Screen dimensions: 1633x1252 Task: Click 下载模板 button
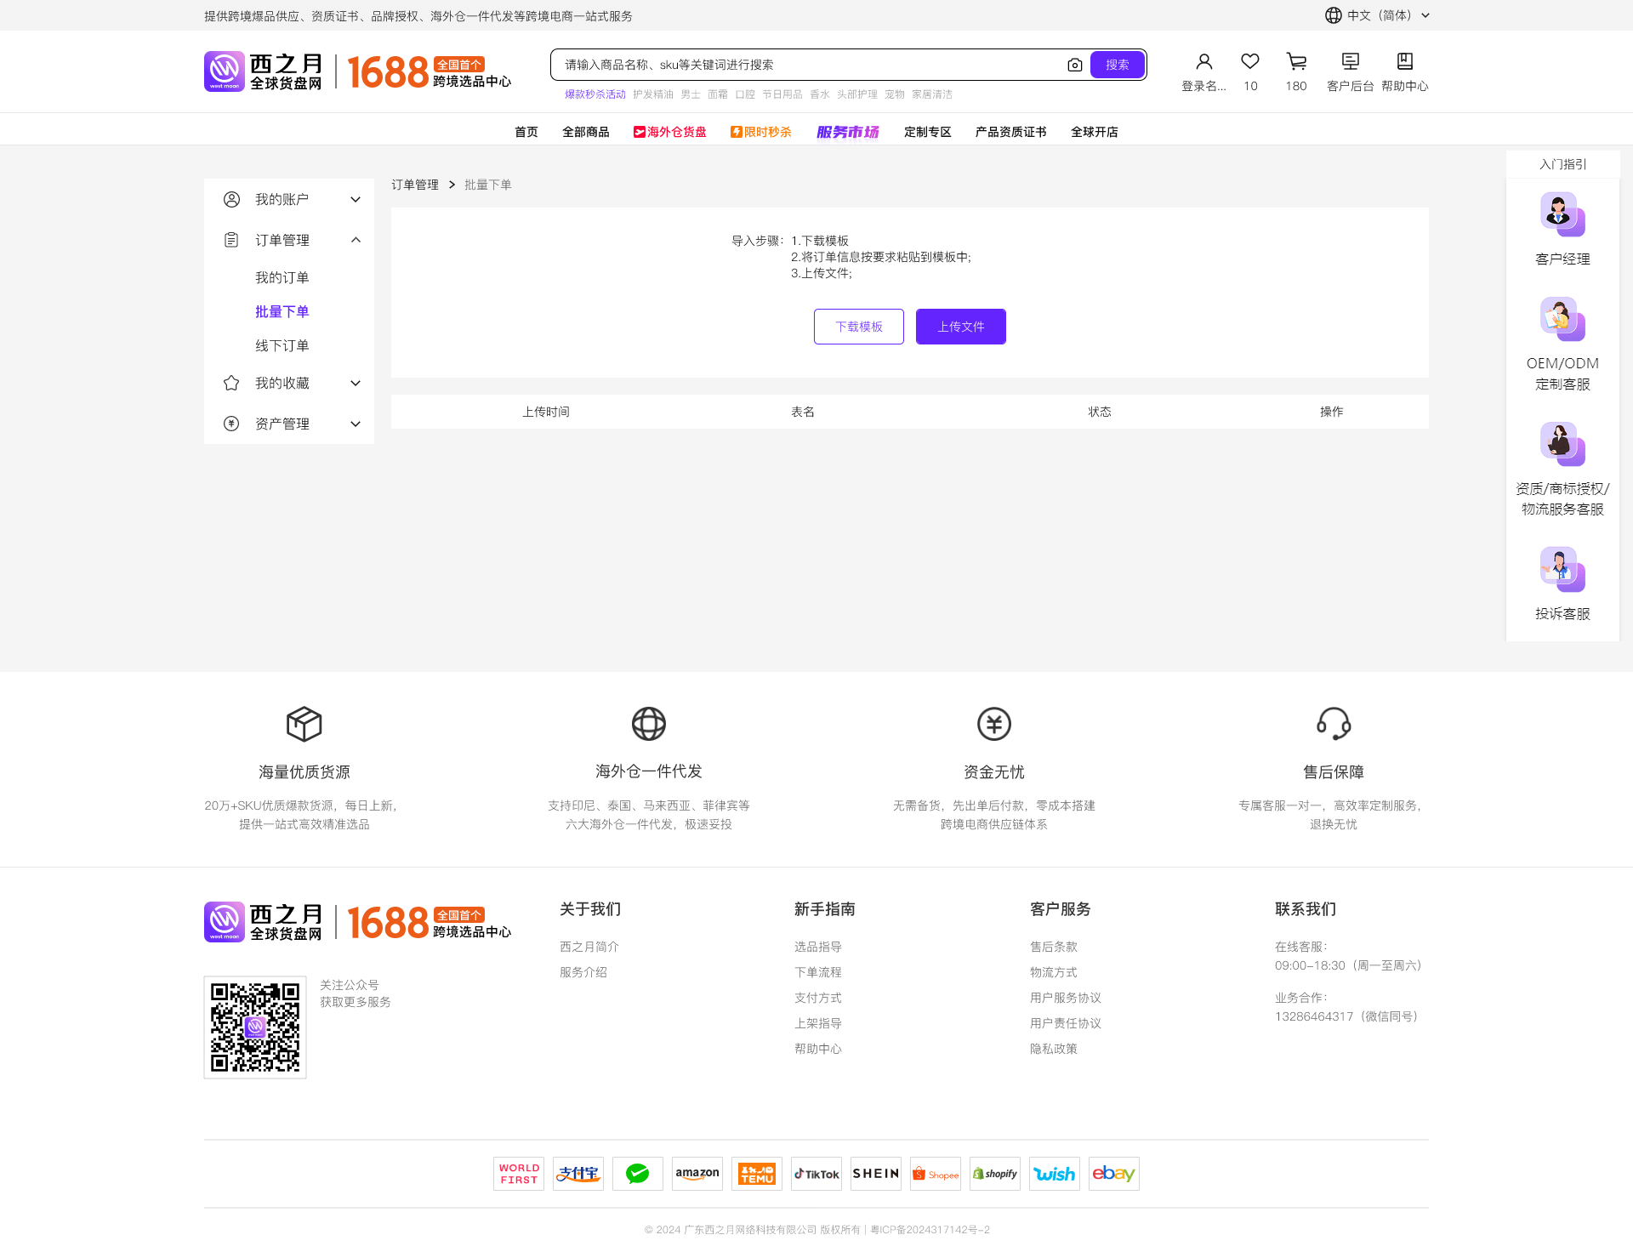coord(858,327)
